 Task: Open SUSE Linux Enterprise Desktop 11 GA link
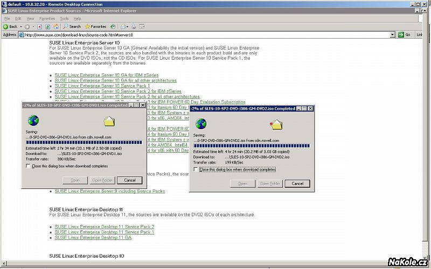tap(93, 237)
